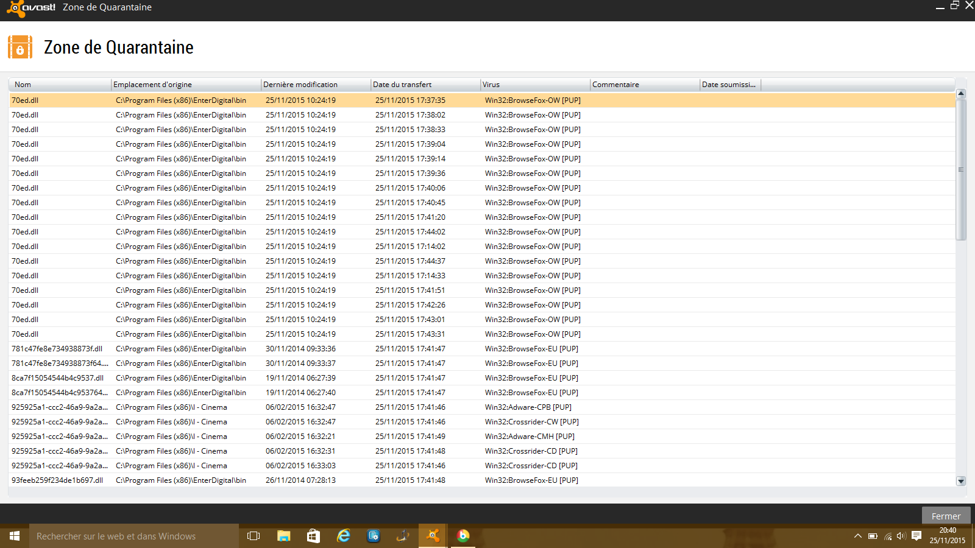Click modification cell '30/11/2014 09:33:36'
The image size is (975, 548).
point(300,349)
